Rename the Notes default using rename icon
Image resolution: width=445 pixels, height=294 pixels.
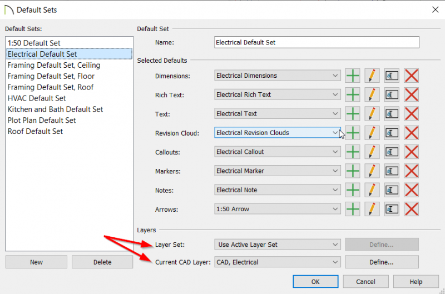[x=392, y=190]
